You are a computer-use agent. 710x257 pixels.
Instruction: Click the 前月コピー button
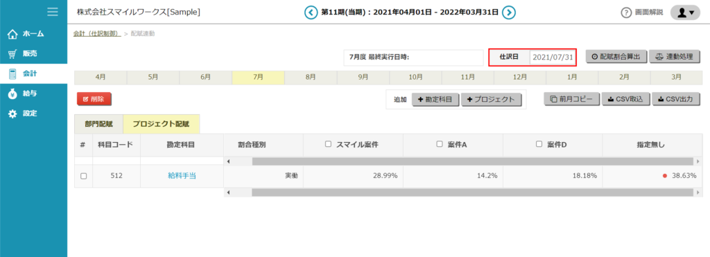(x=572, y=99)
